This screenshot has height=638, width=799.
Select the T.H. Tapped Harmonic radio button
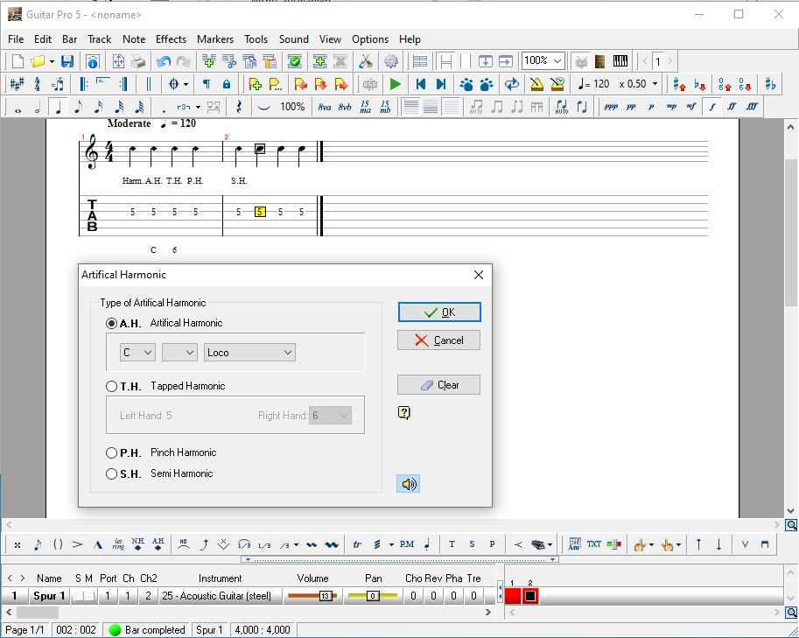(111, 386)
